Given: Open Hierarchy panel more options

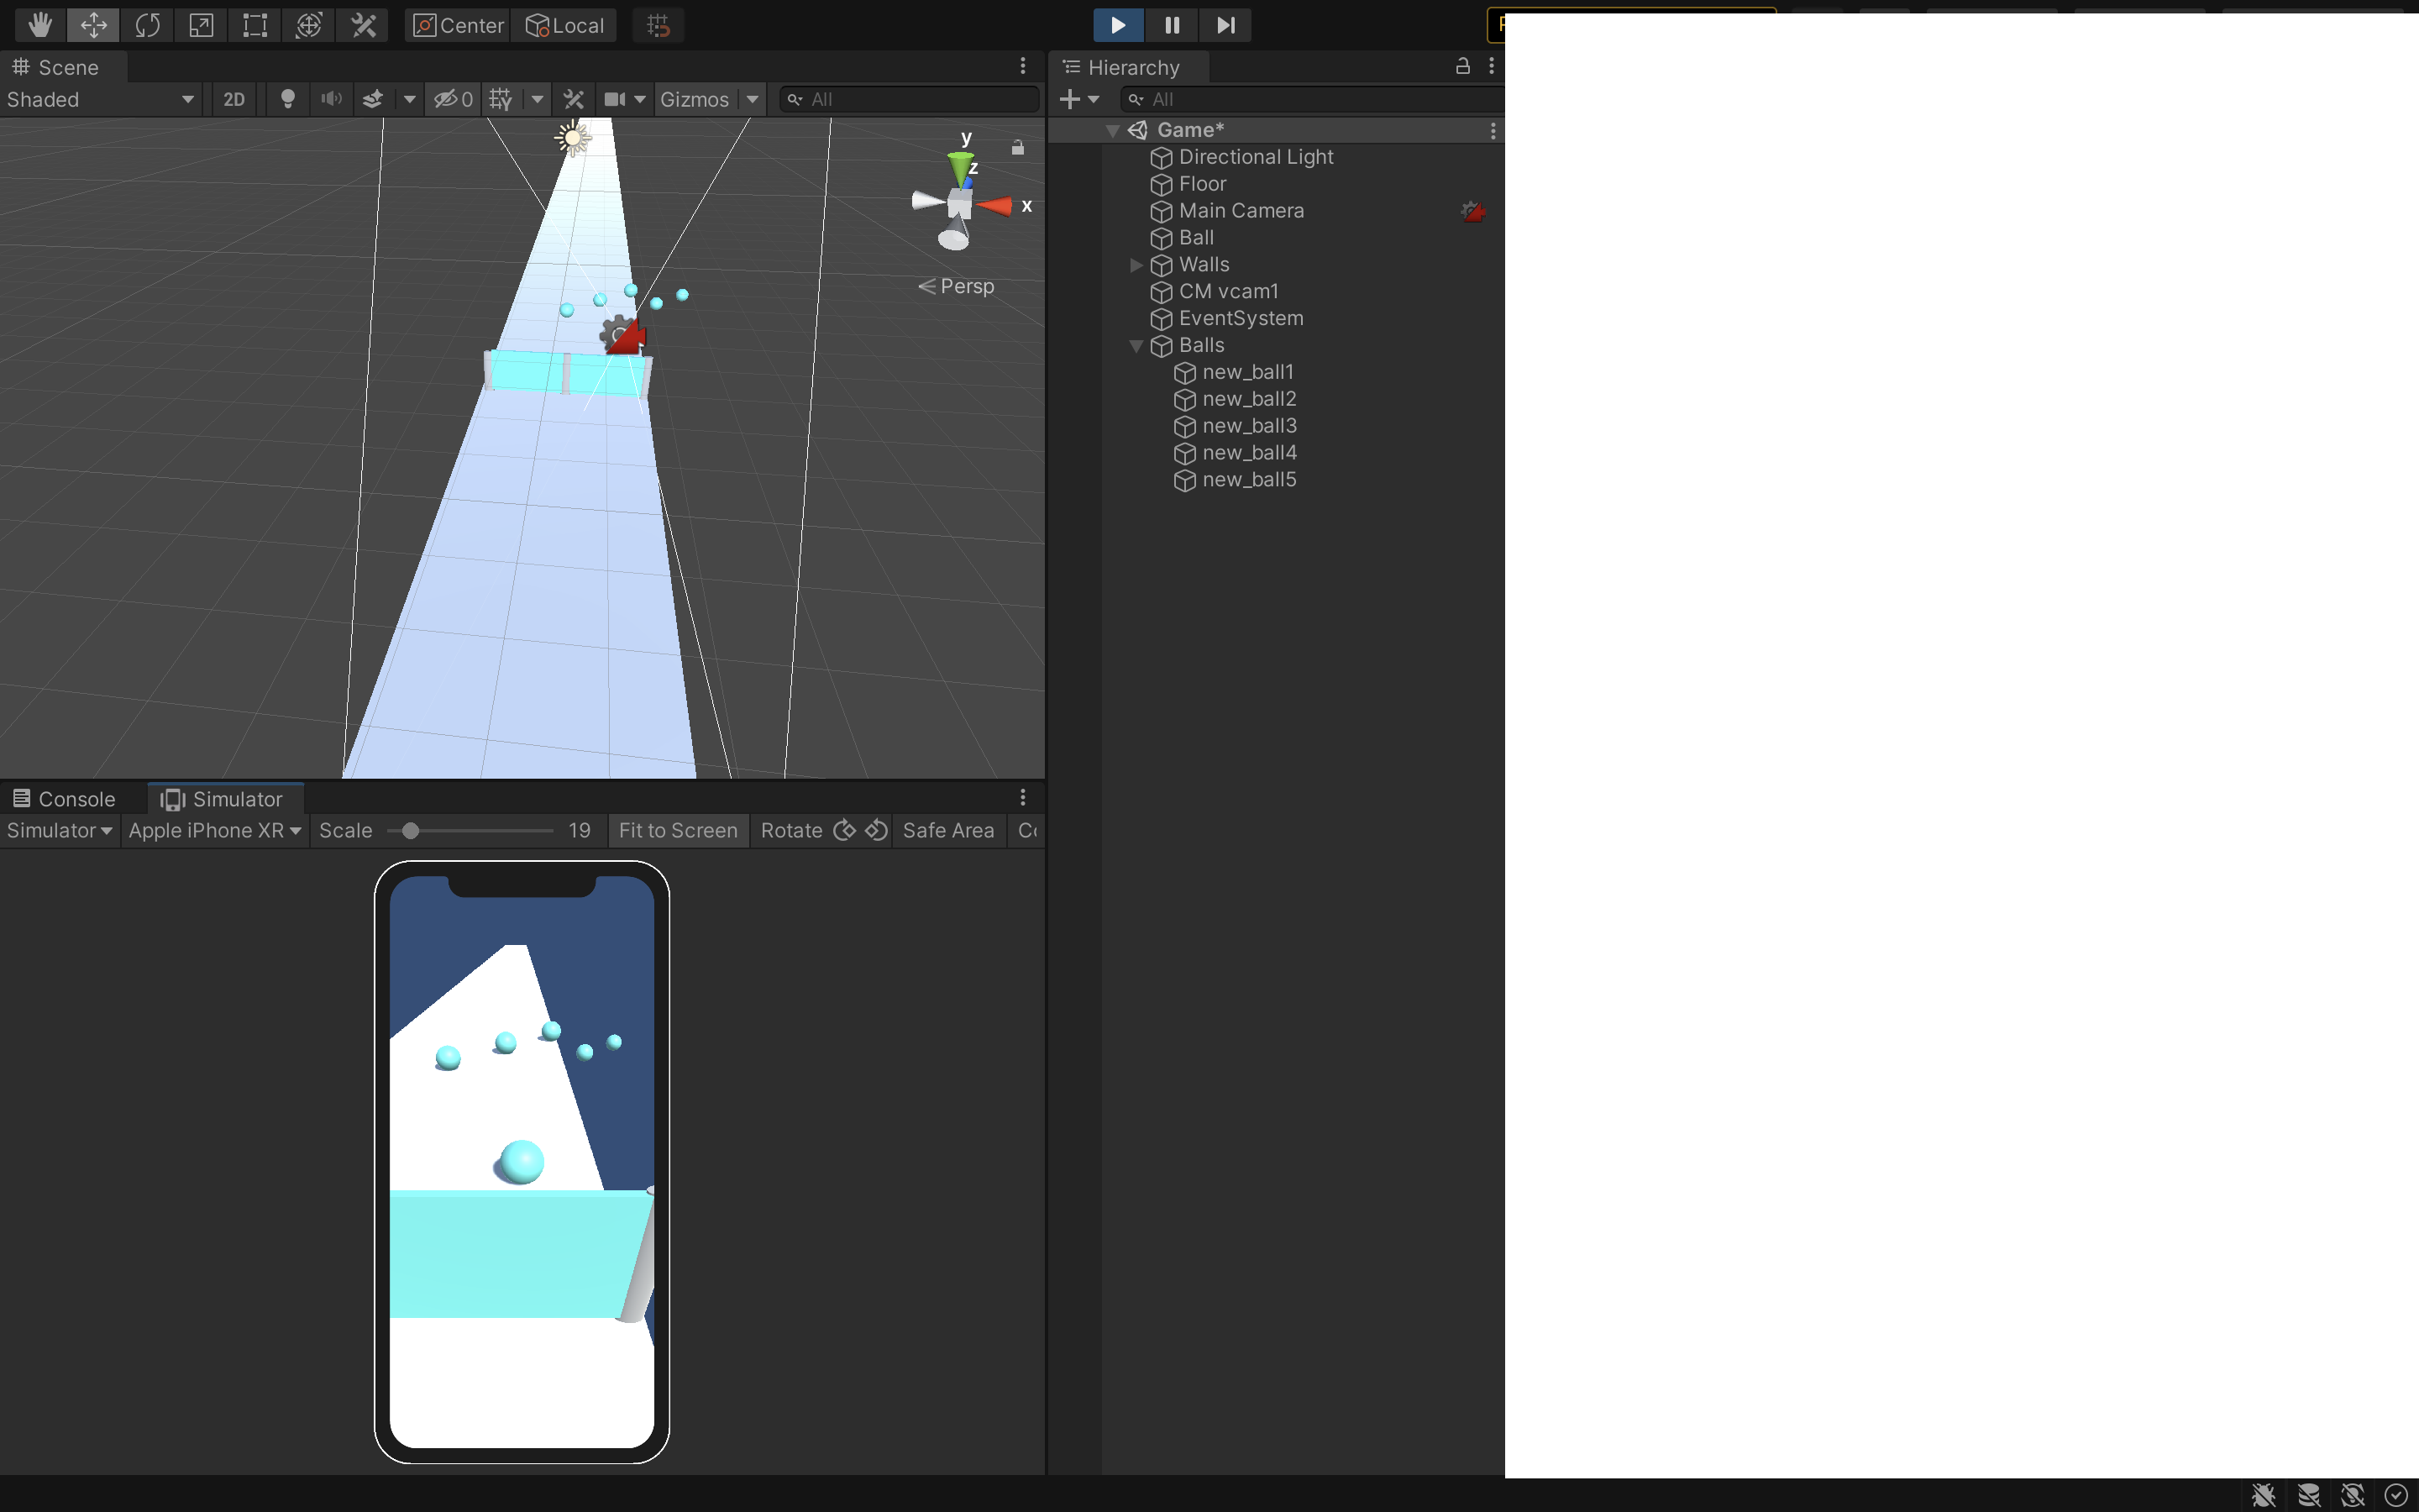Looking at the screenshot, I should pos(1492,66).
